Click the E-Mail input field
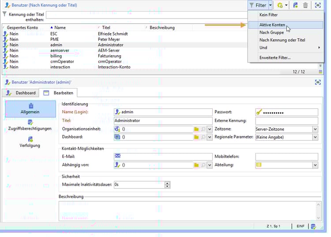The height and width of the screenshot is (237, 331). click(x=163, y=157)
